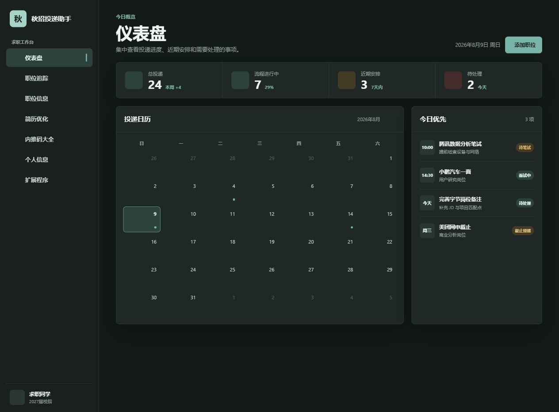Click the 3 项 count label
The image size is (559, 412).
click(x=529, y=119)
